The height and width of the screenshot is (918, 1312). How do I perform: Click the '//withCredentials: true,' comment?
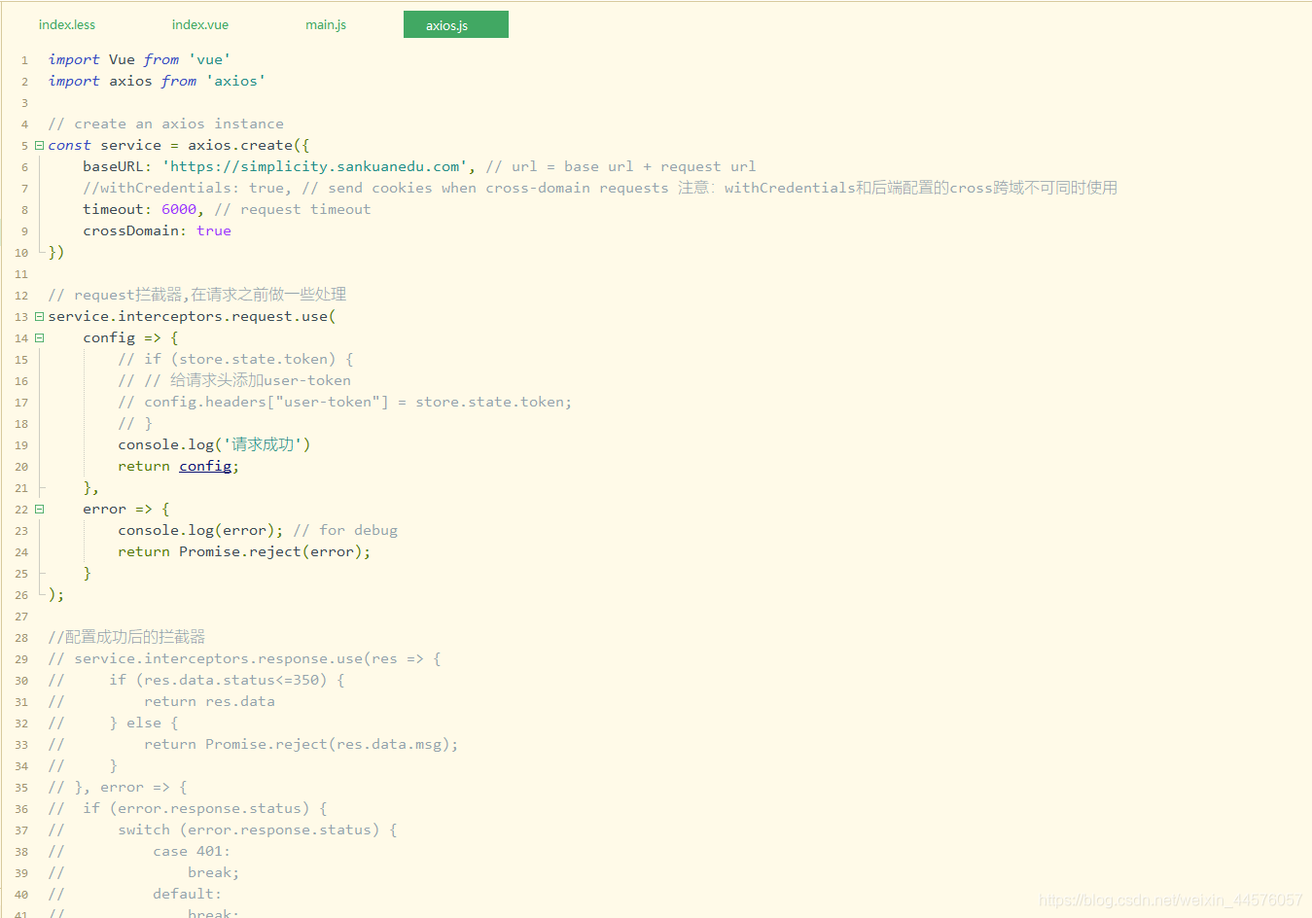[x=188, y=188]
